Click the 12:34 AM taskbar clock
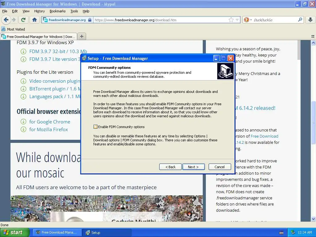 (x=305, y=232)
